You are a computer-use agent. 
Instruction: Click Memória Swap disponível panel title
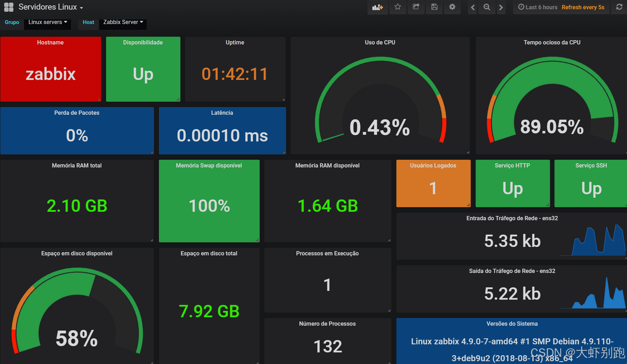coord(209,166)
